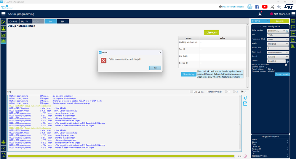Image resolution: width=296 pixels, height=159 pixels.
Task: Open the Reset mode Hardware reset dropdown
Action: [x=278, y=53]
